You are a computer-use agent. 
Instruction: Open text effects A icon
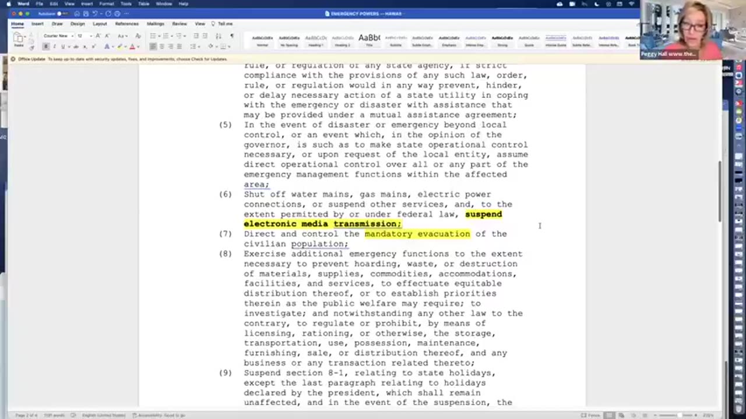tap(107, 47)
